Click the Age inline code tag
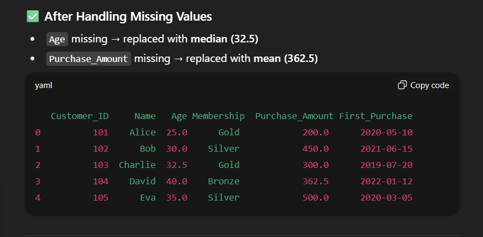 pyautogui.click(x=57, y=39)
